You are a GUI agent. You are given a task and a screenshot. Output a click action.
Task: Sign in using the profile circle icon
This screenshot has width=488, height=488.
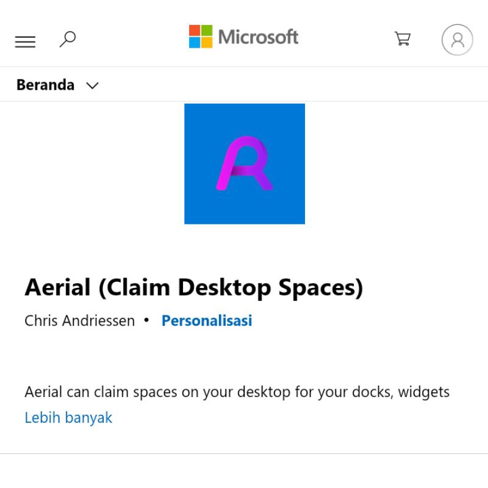[x=457, y=40]
